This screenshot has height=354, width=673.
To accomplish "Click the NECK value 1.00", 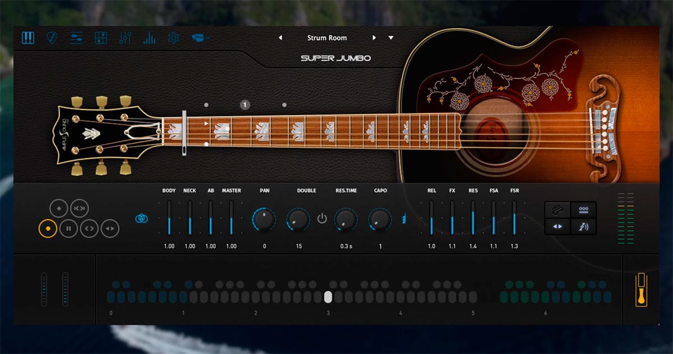I will point(190,246).
